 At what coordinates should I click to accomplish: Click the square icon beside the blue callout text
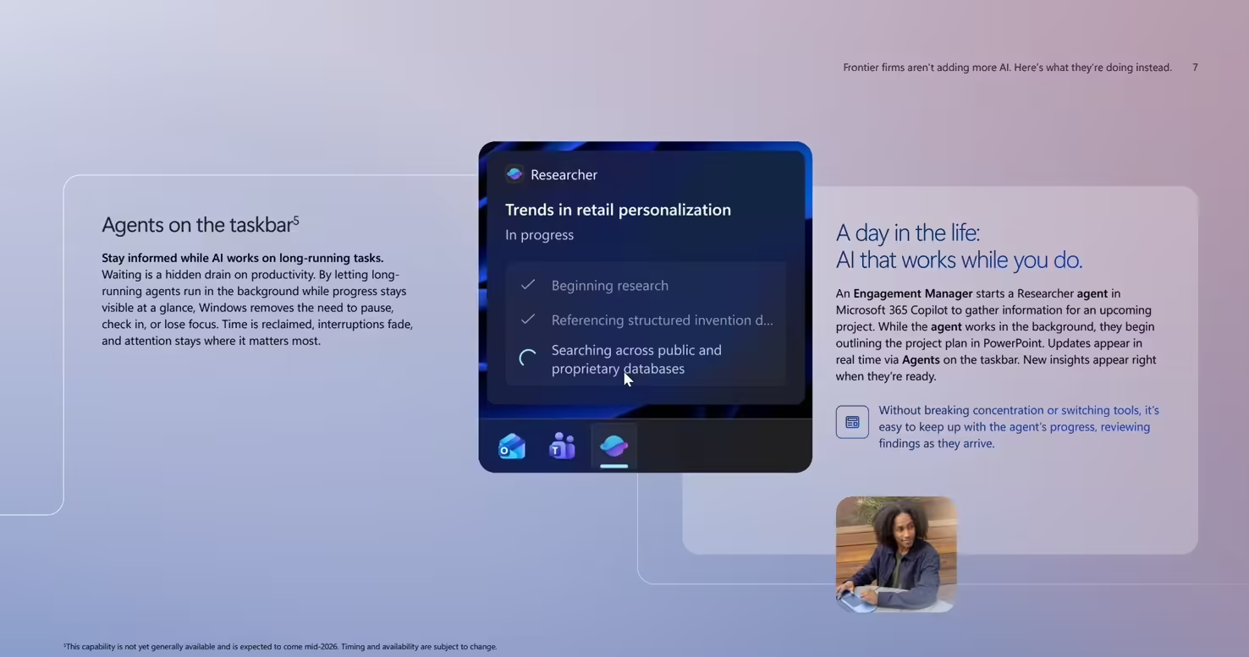[852, 422]
